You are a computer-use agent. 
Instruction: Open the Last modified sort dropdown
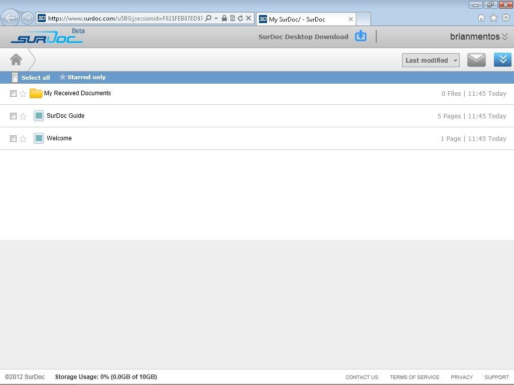(431, 60)
